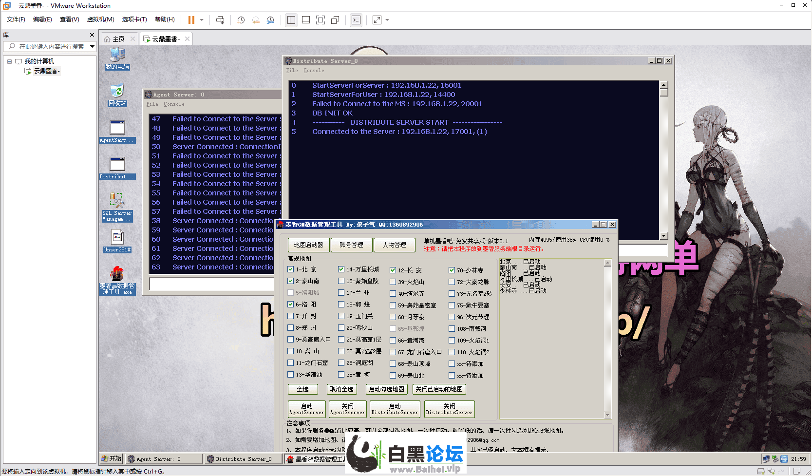The image size is (812, 476).
Task: Click the full screen mode icon
Action: coord(321,20)
